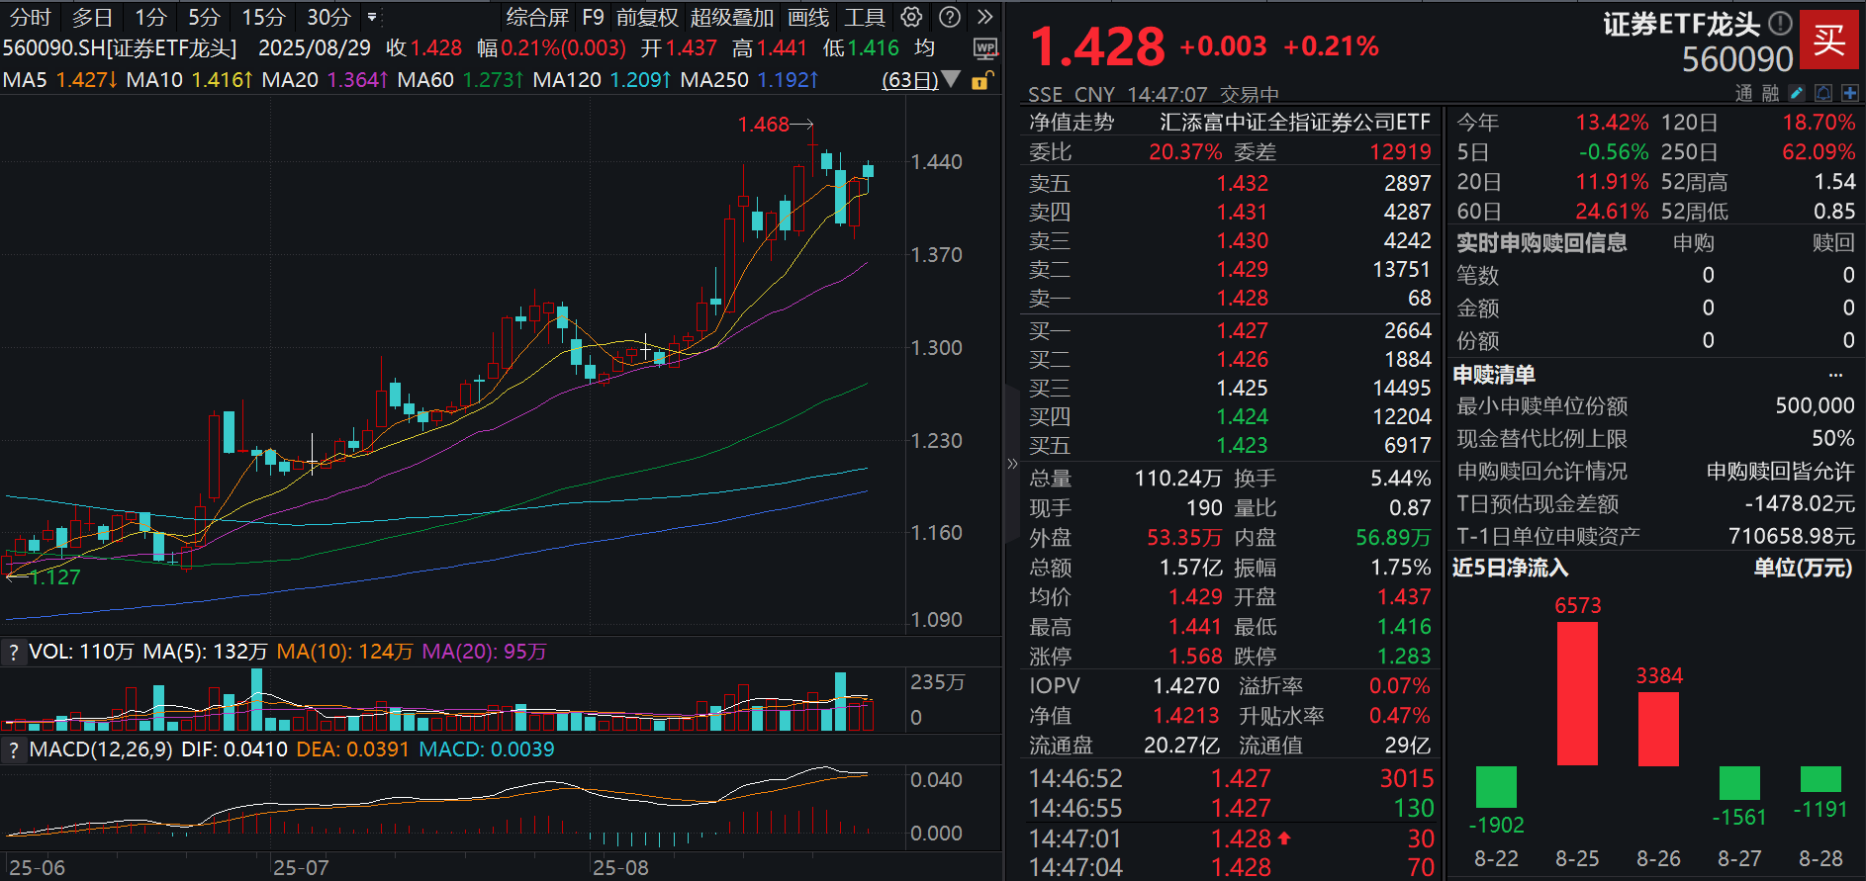Set price alert with bell icon
The height and width of the screenshot is (881, 1866).
coord(1823,93)
